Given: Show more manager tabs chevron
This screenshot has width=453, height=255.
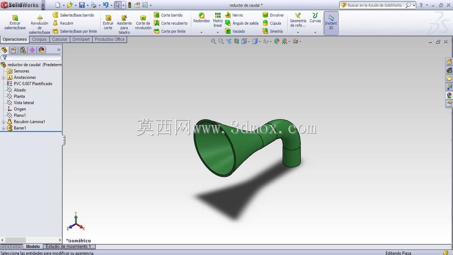Looking at the screenshot, I should 59,50.
